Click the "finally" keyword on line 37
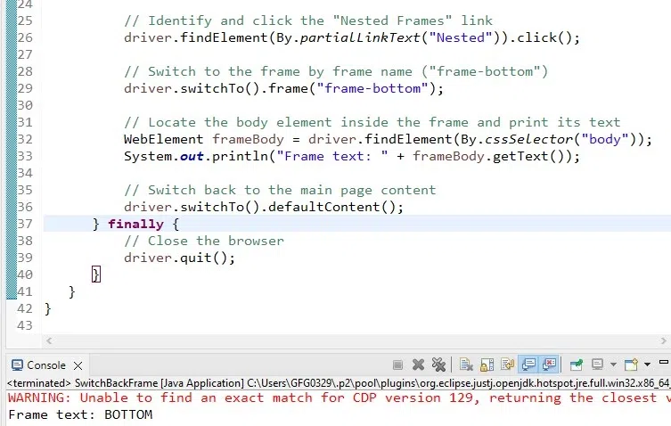 [135, 224]
